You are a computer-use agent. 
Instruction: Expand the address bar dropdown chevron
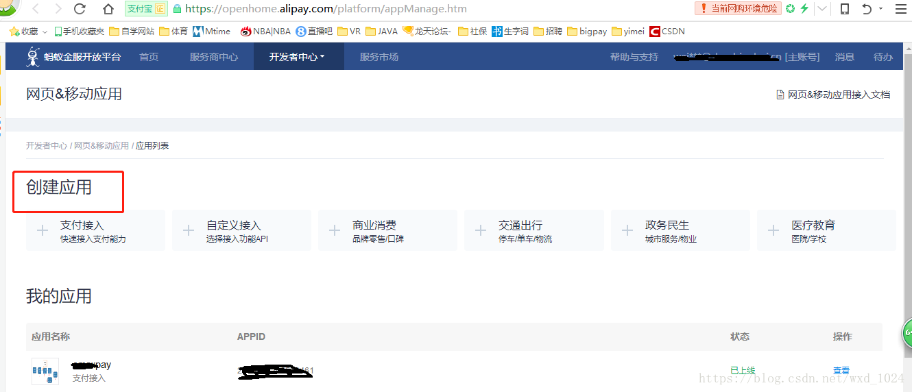click(821, 9)
